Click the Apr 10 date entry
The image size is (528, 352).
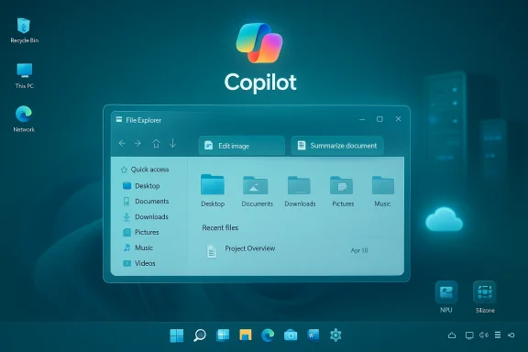click(359, 250)
